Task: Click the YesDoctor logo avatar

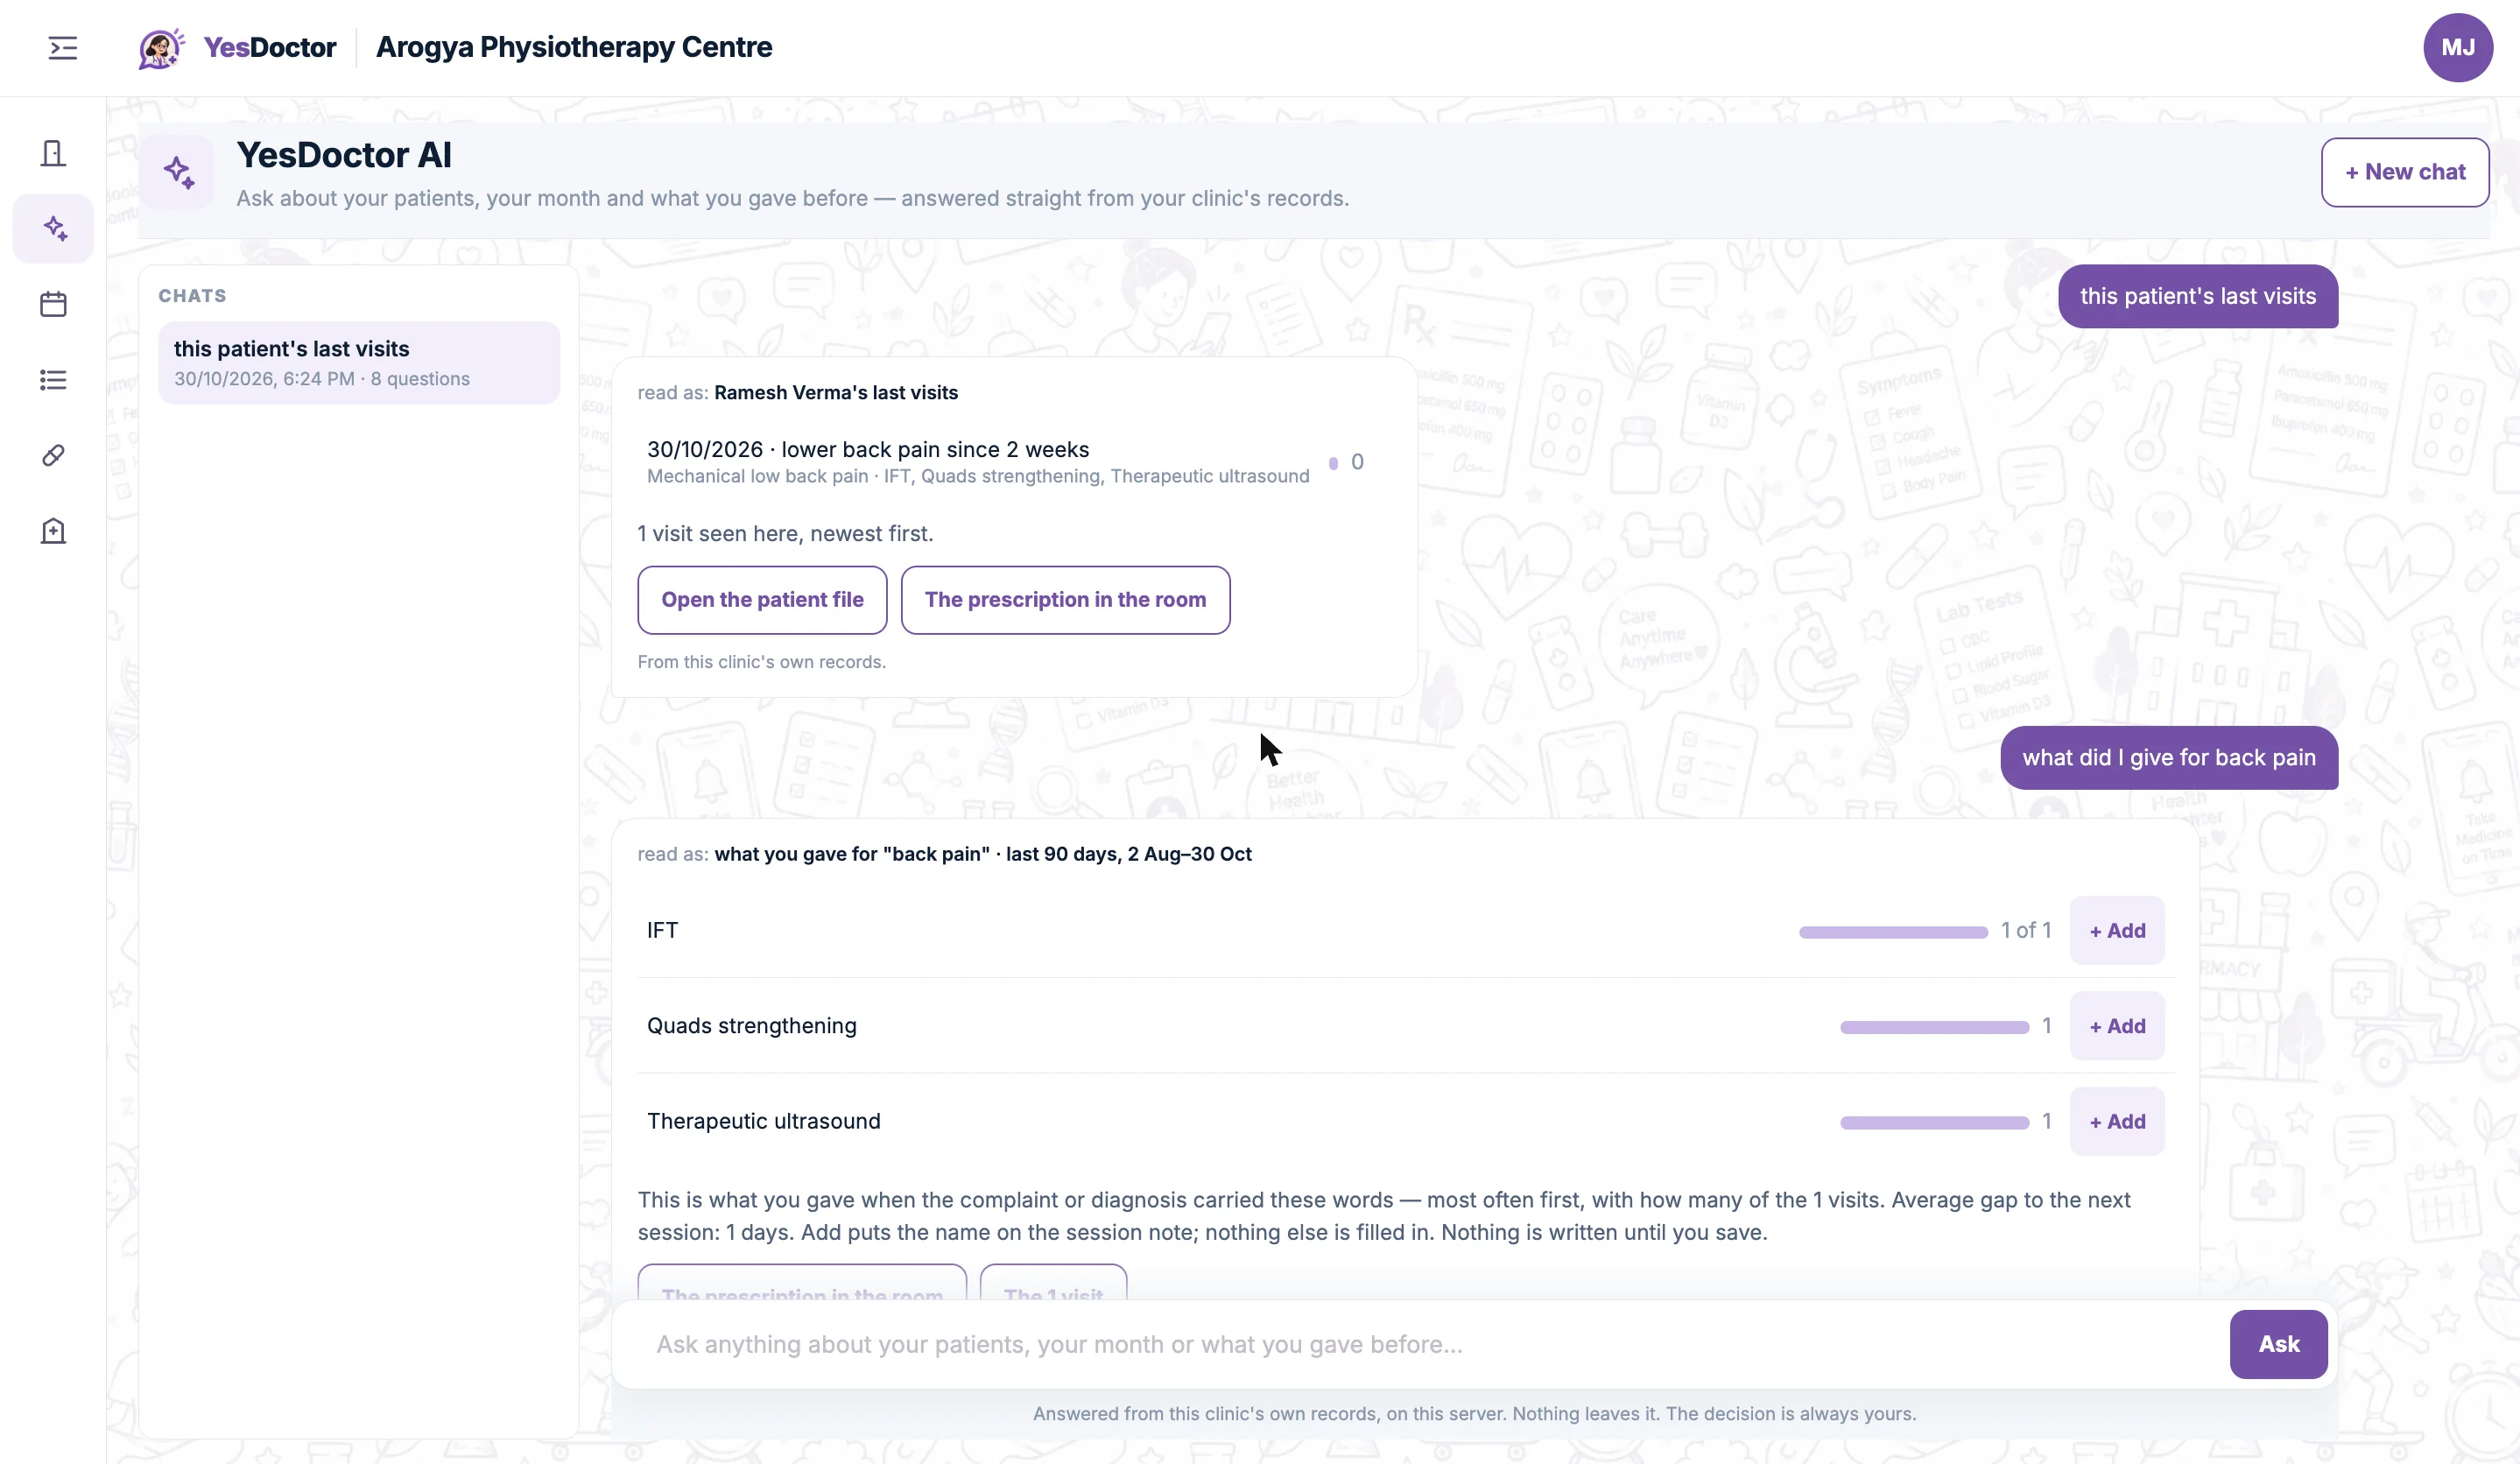Action: click(x=160, y=48)
